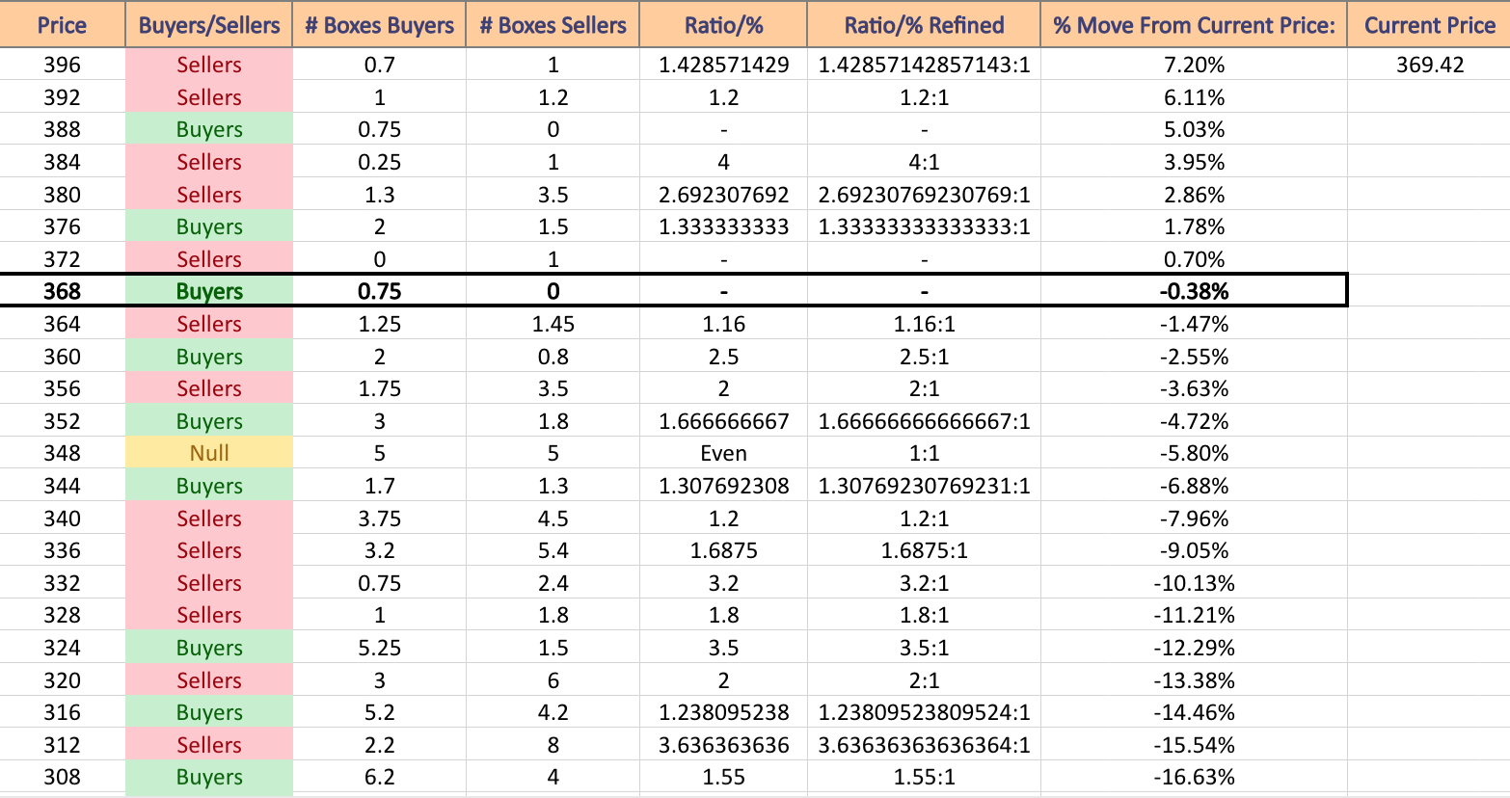The width and height of the screenshot is (1510, 798).
Task: Select the 2.692307692 ratio cell
Action: [x=723, y=195]
